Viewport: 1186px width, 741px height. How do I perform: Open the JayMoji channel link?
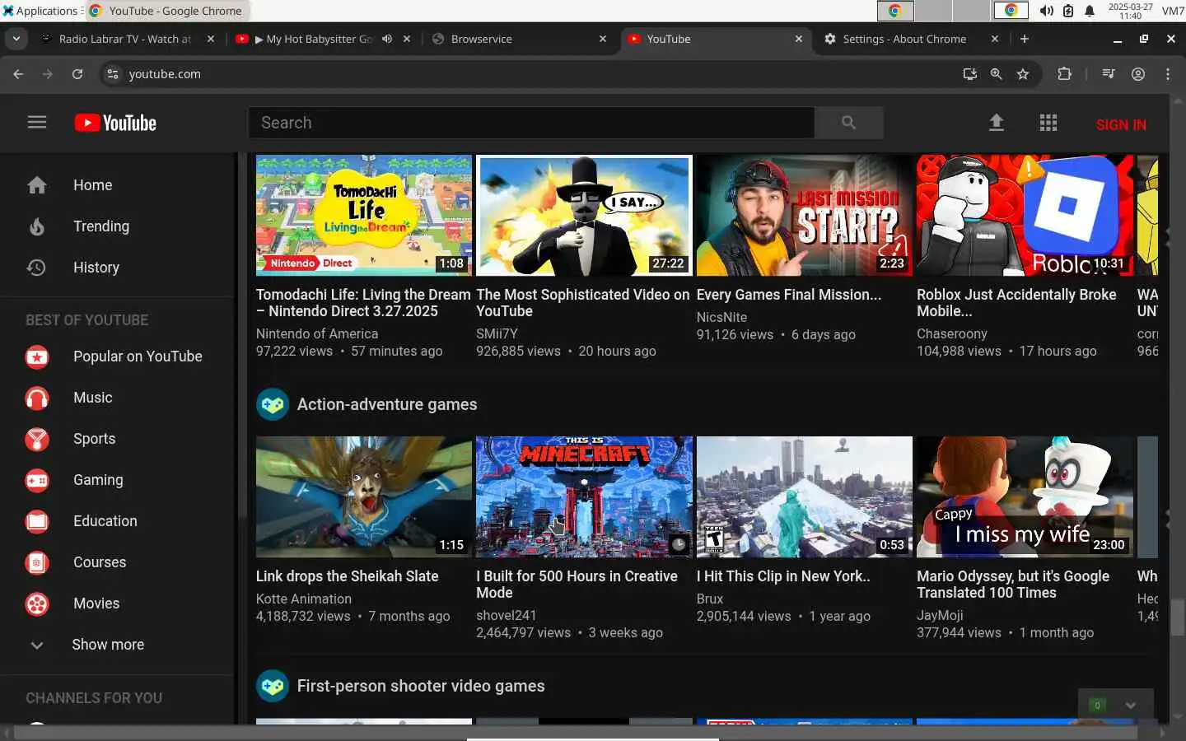[x=940, y=615]
